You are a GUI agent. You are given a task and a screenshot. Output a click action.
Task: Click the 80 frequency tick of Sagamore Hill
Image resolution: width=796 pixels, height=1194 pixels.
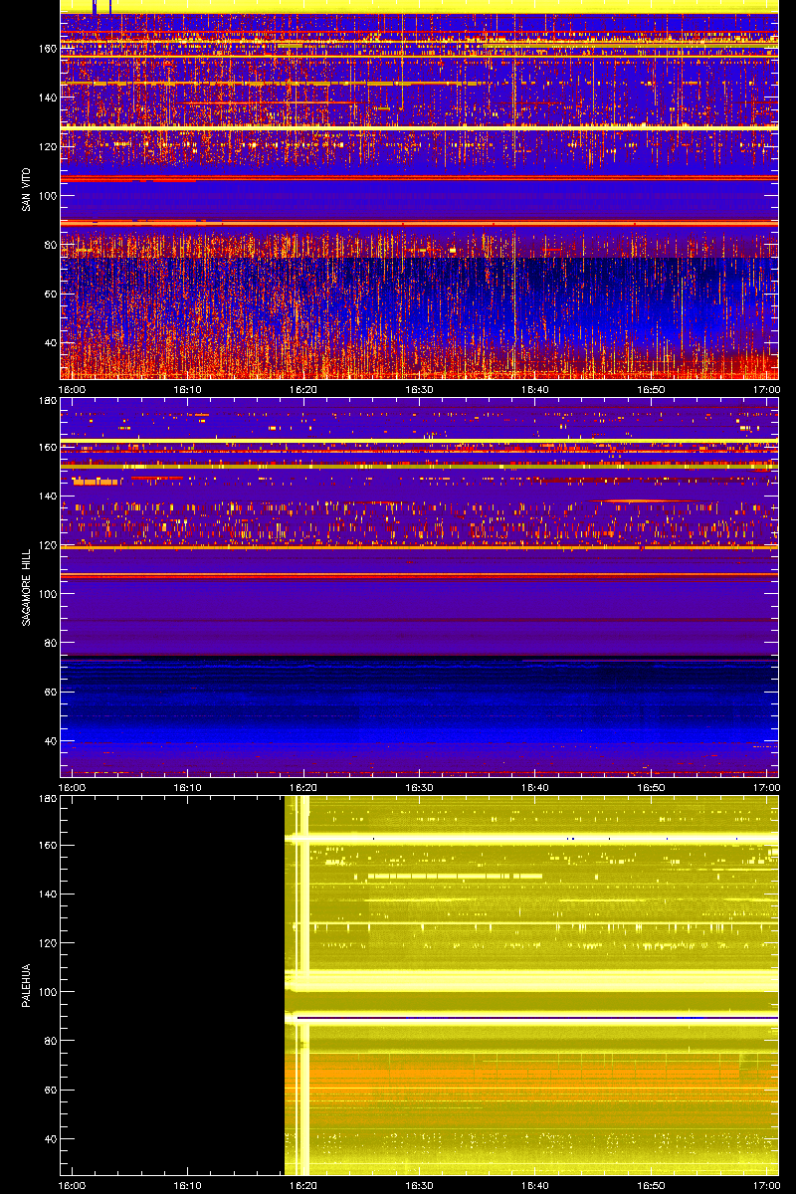click(x=50, y=643)
